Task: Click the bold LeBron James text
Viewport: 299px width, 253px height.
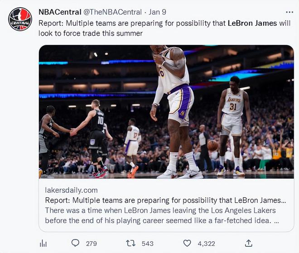Action: pyautogui.click(x=252, y=23)
